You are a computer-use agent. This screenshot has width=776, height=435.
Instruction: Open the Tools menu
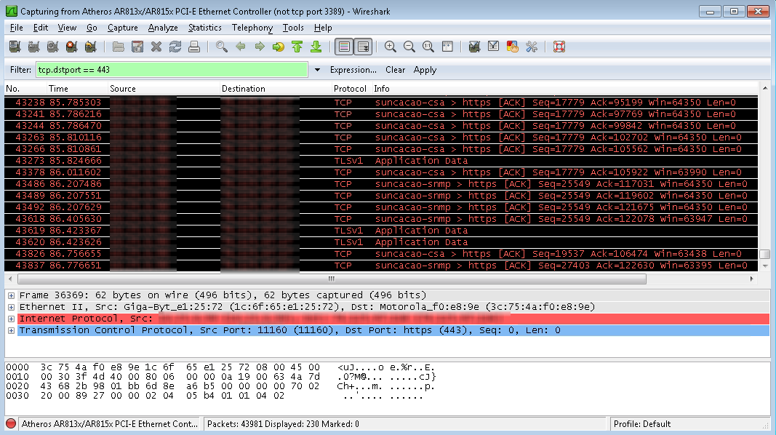[293, 28]
